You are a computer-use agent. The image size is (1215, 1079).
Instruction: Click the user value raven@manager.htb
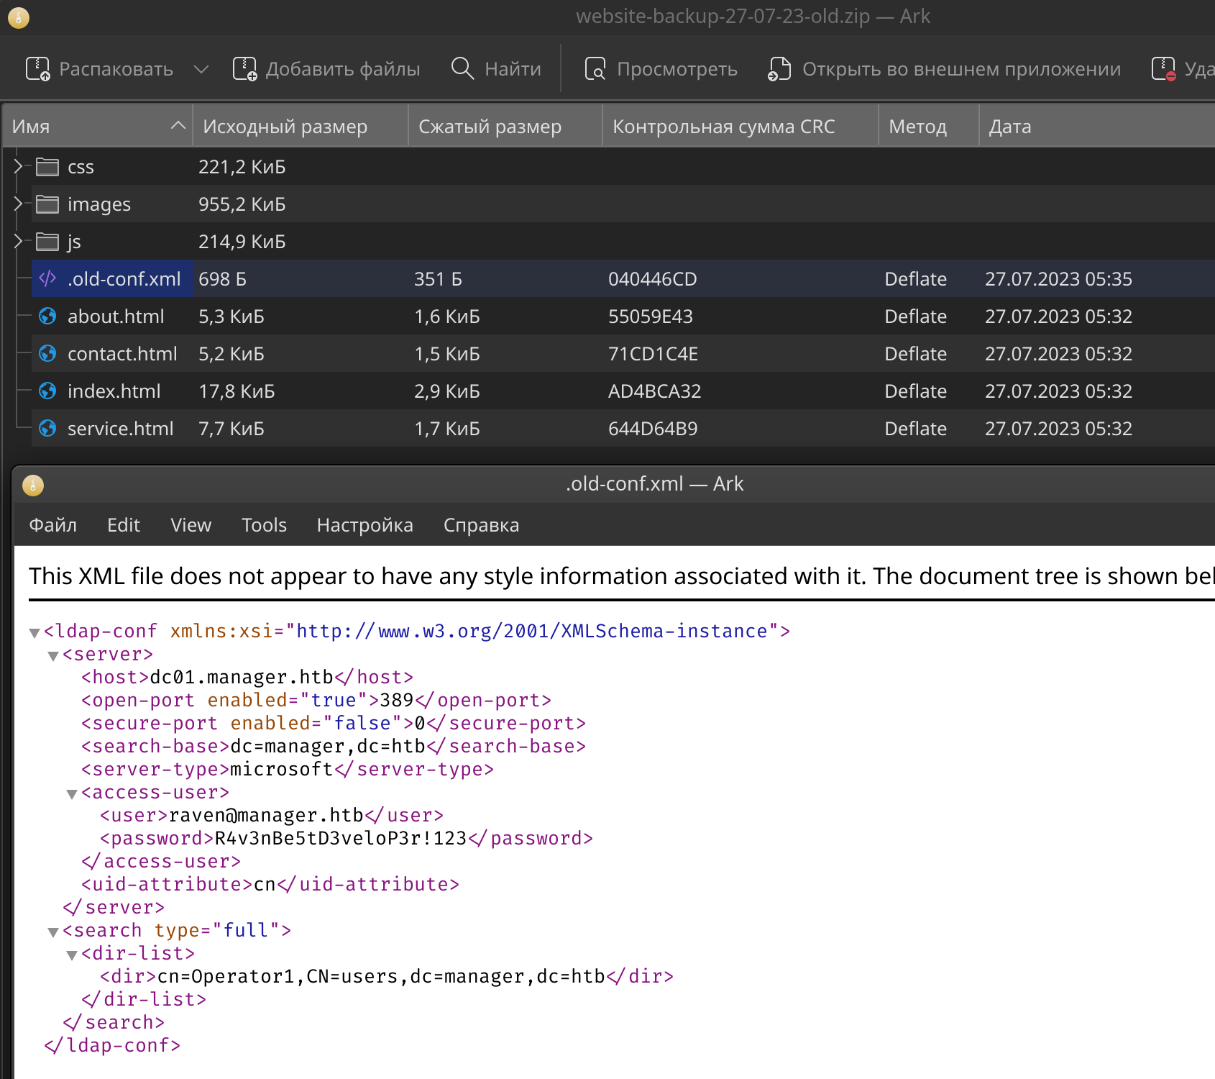click(x=266, y=815)
